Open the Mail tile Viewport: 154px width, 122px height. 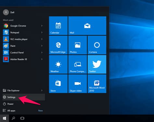[87, 26]
